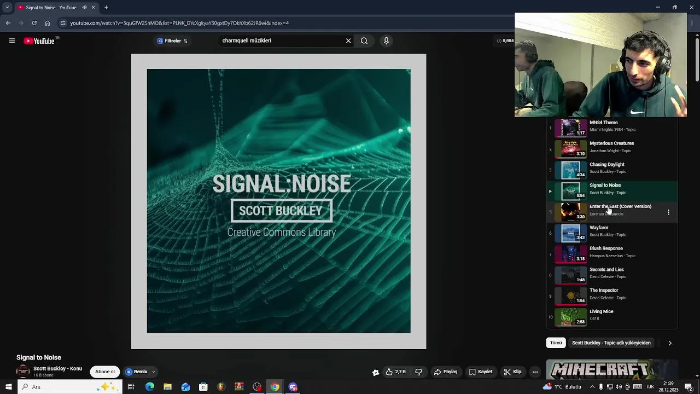Open options menu for Enter the East row

tap(668, 212)
